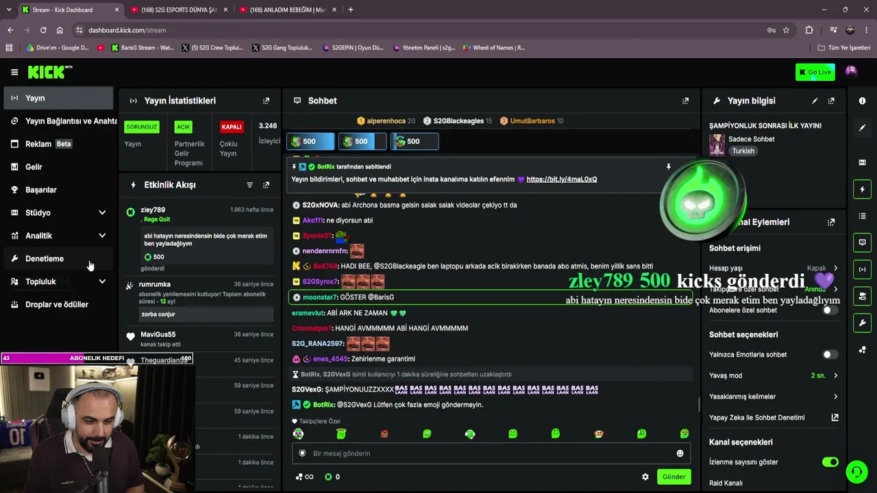Expand the Topluluk sidebar section
This screenshot has width=877, height=493.
[102, 281]
